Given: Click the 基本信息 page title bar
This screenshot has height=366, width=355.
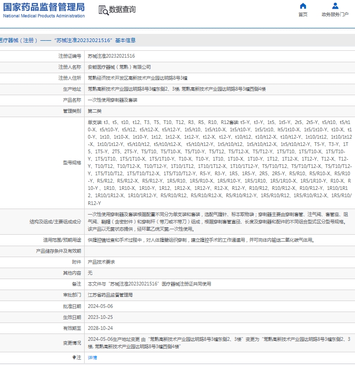Looking at the screenshot, I should (177, 40).
